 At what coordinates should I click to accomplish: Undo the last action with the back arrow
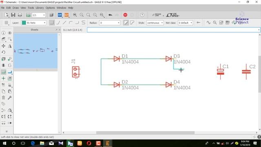coord(110,15)
